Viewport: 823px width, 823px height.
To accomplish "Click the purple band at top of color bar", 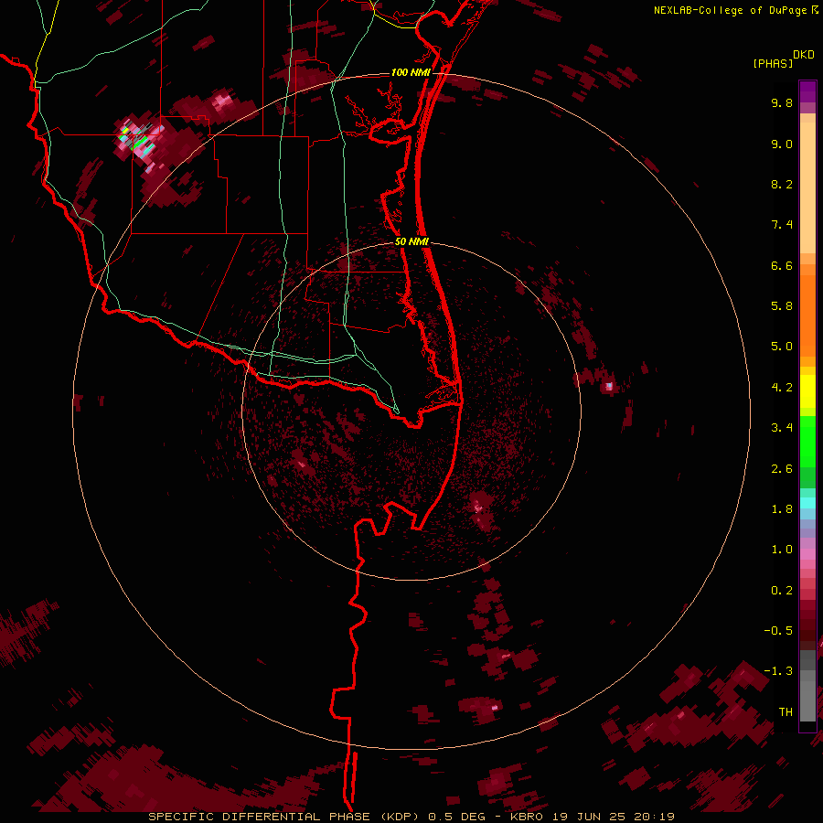I will pyautogui.click(x=807, y=91).
